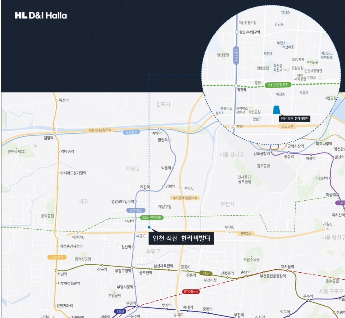Select the 임학역 station label

[170, 186]
